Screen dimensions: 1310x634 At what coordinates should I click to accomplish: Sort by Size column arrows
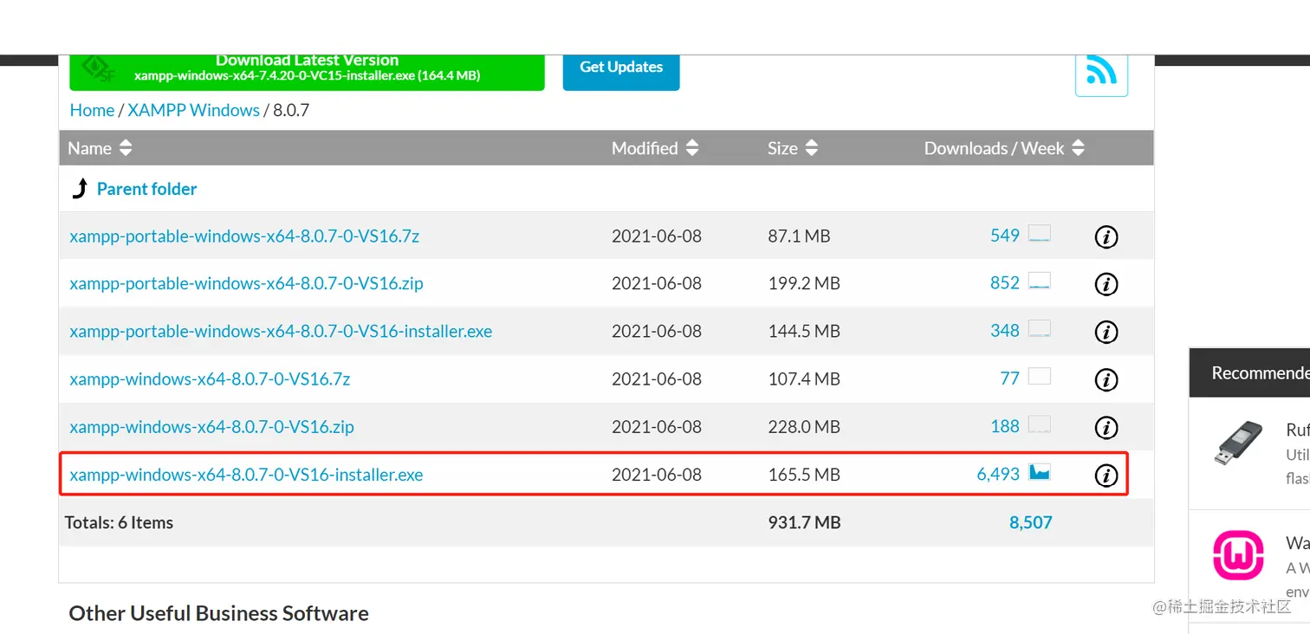(x=811, y=148)
